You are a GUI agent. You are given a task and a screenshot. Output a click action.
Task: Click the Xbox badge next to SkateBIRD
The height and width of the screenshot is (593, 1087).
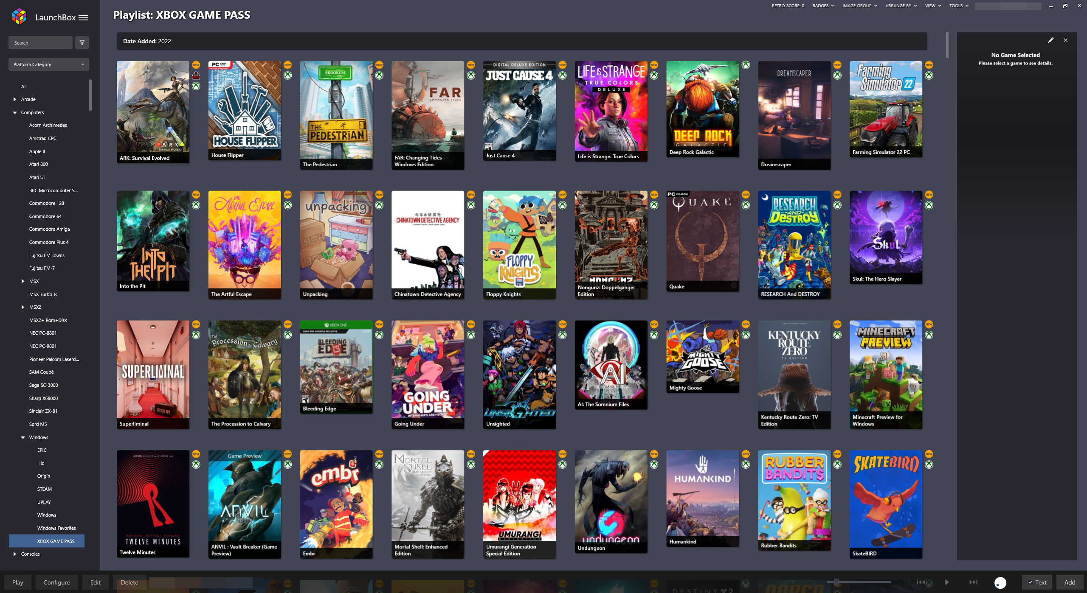[929, 465]
